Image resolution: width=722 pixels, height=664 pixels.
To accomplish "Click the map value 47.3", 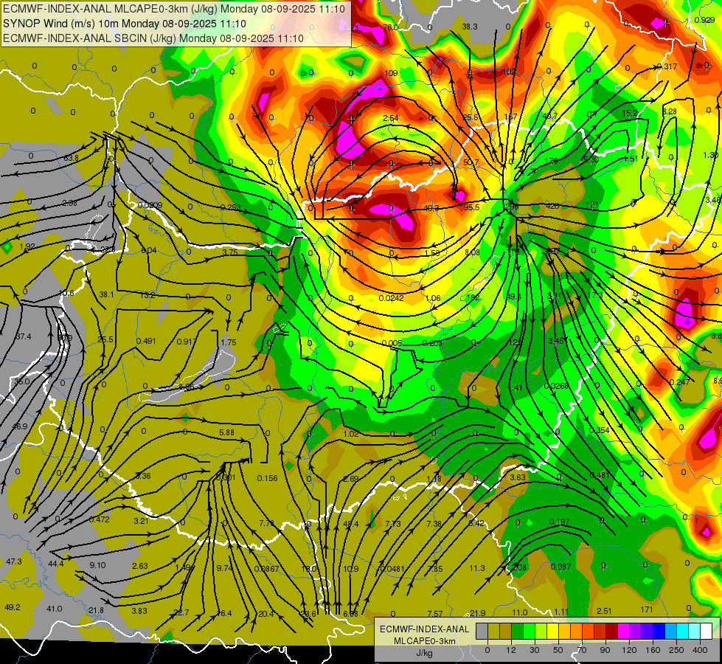I will 14,561.
